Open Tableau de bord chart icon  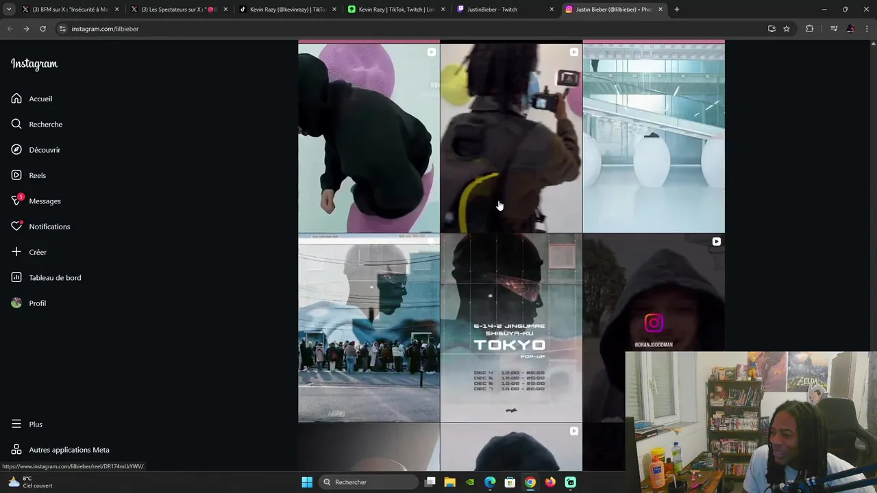pyautogui.click(x=16, y=277)
